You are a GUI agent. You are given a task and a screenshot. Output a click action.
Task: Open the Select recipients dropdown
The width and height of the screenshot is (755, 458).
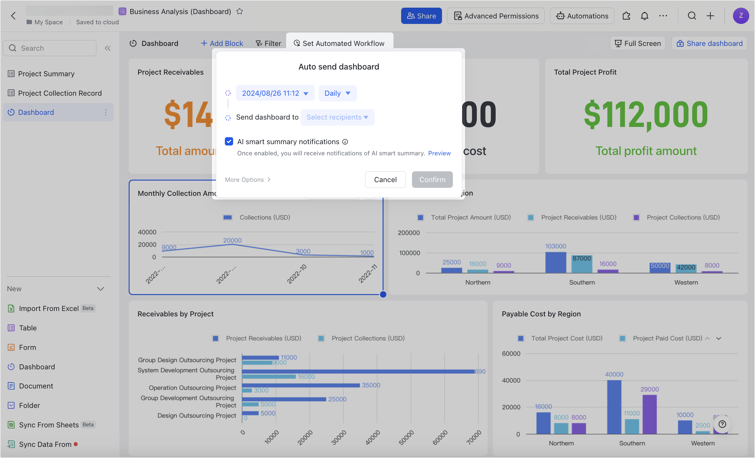coord(337,117)
